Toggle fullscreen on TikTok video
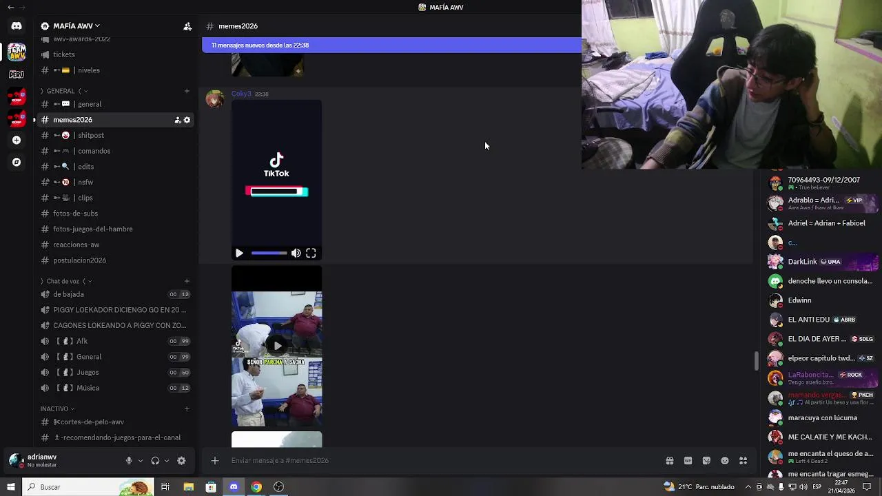 311,254
